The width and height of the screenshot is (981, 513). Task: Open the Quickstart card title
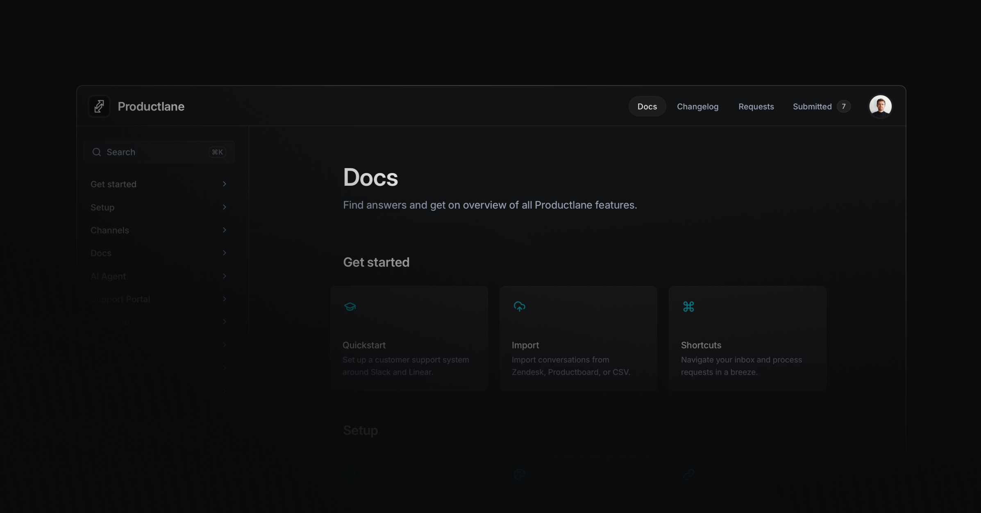(x=364, y=345)
